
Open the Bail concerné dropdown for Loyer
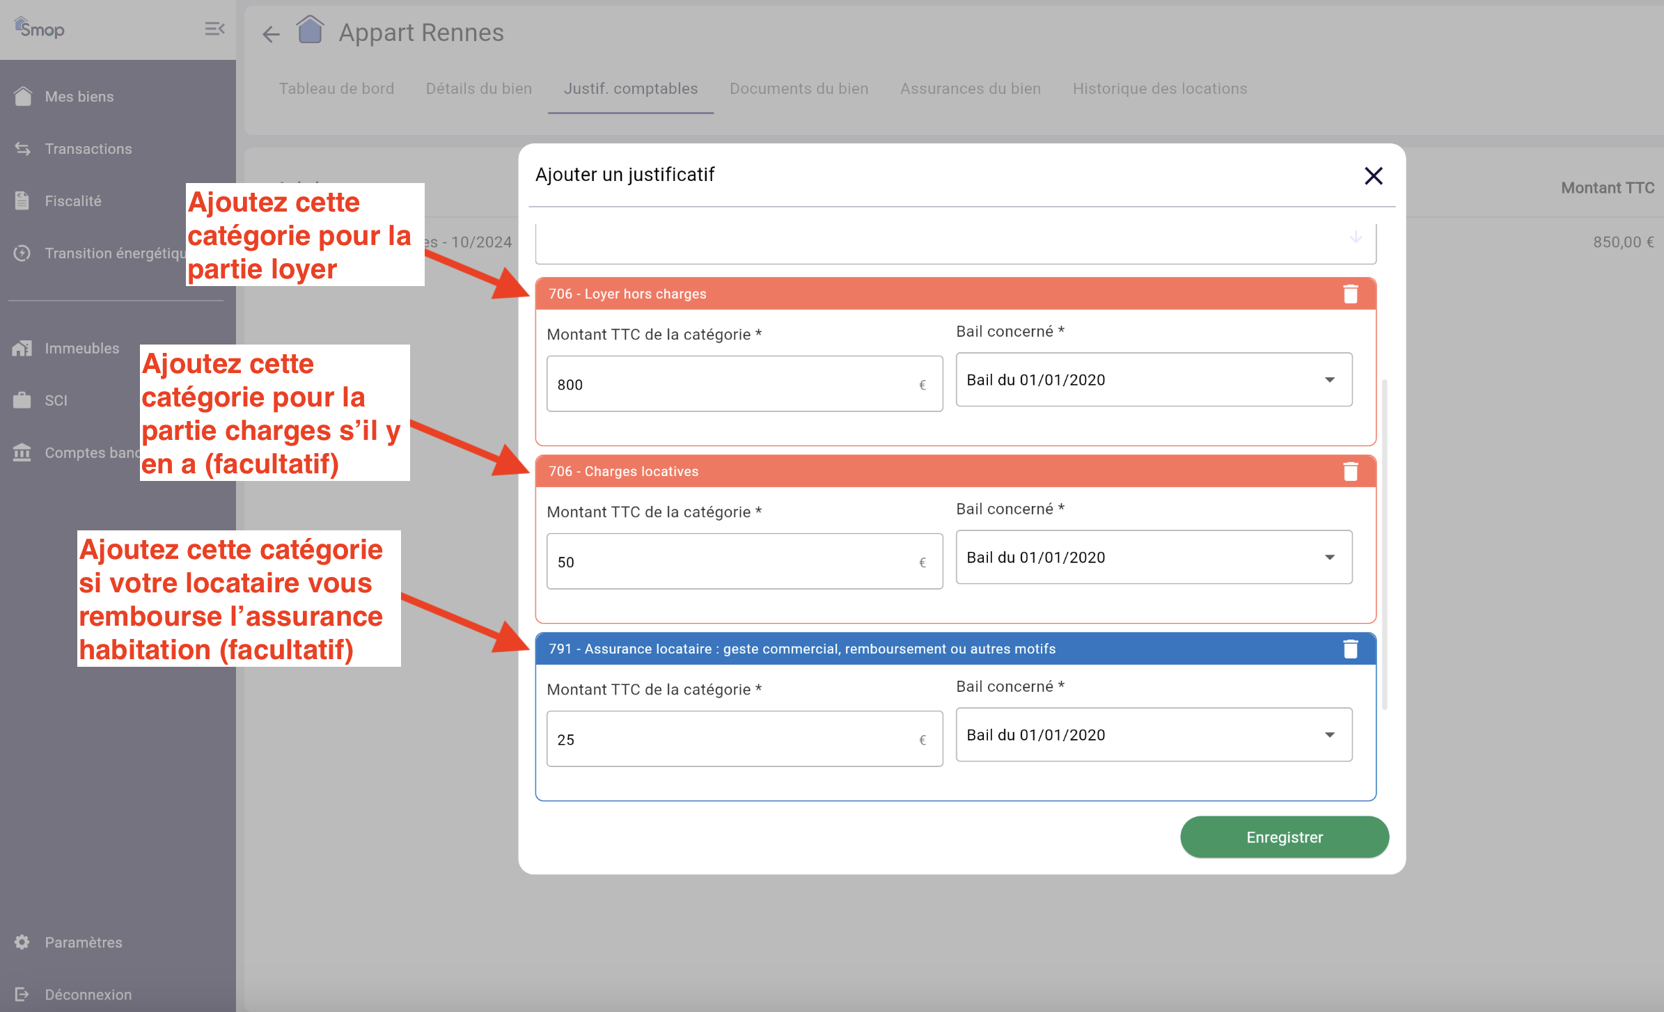click(1153, 380)
